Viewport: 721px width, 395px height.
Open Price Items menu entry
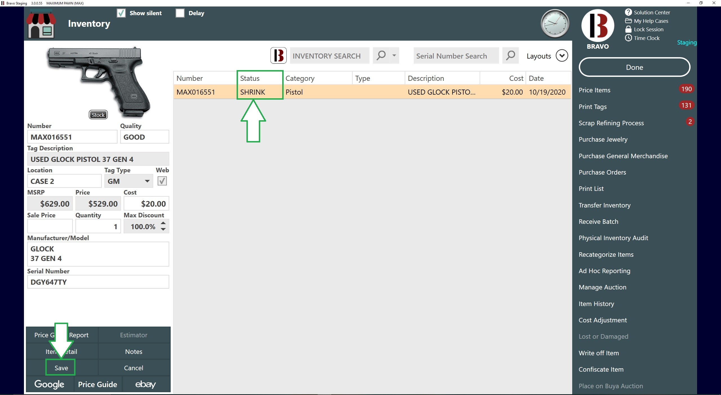(594, 90)
